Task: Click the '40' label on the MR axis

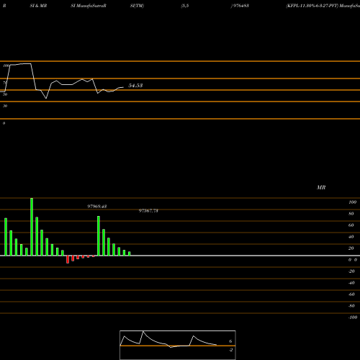Action: (x=351, y=237)
